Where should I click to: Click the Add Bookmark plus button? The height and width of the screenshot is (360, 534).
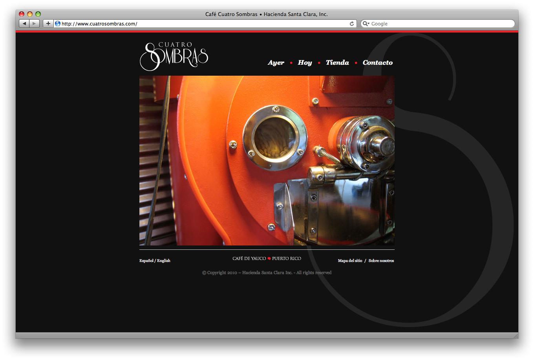[x=48, y=24]
